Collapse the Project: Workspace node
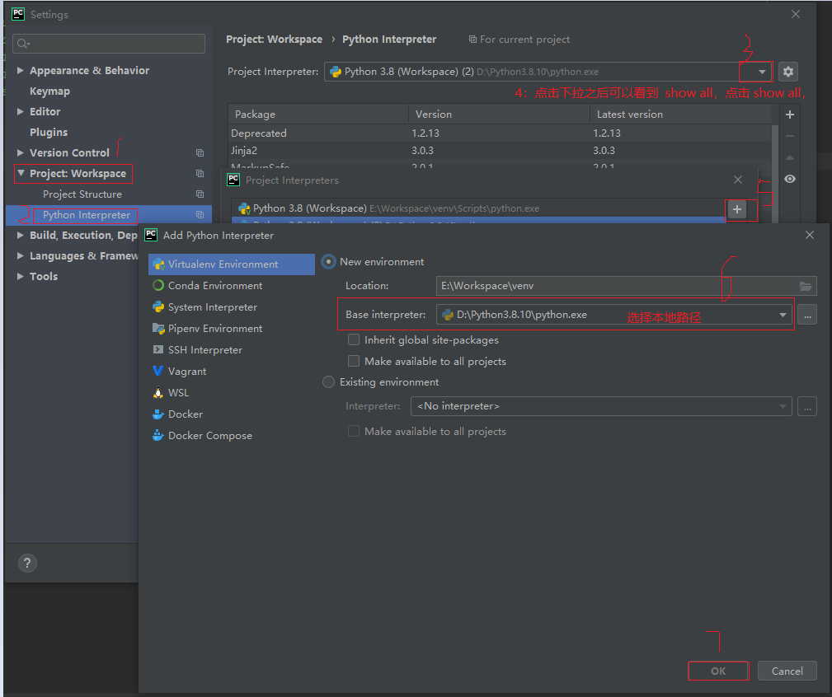The width and height of the screenshot is (832, 697). [21, 173]
